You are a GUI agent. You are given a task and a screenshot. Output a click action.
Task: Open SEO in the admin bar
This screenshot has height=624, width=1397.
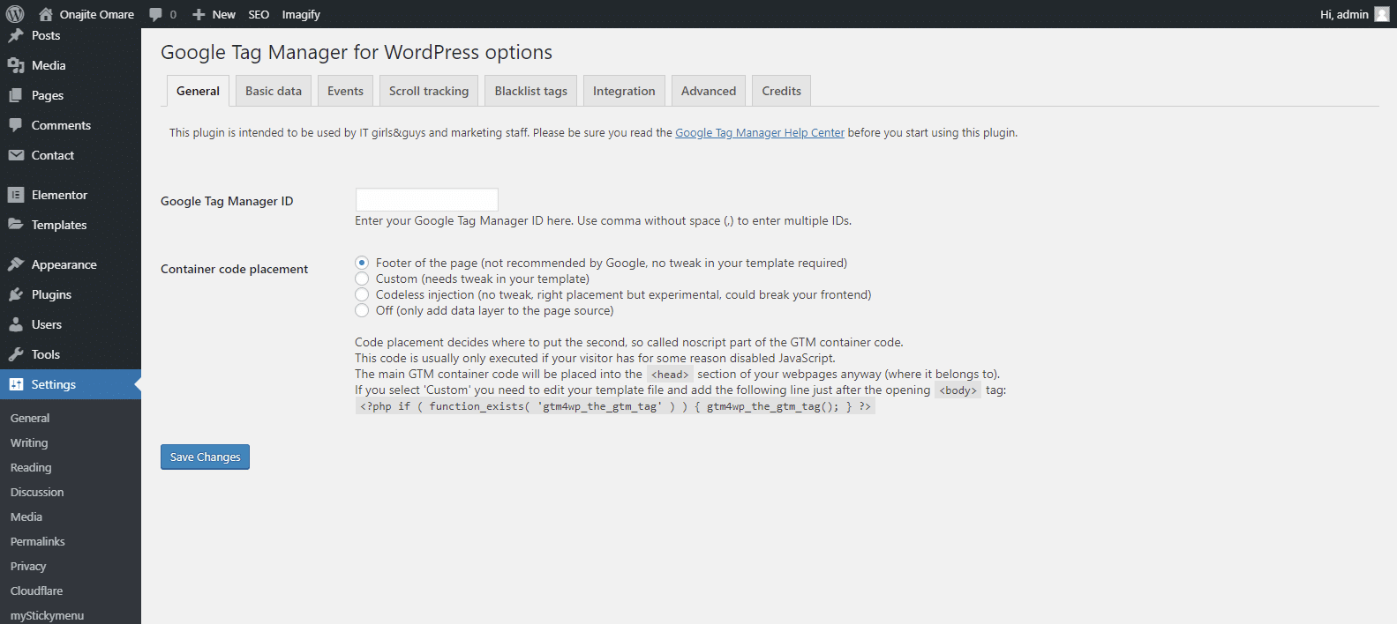tap(259, 14)
